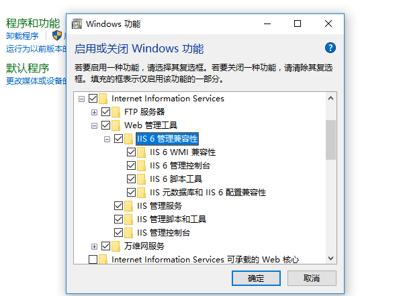Click the blue help question mark icon
The height and width of the screenshot is (296, 403).
(x=330, y=48)
